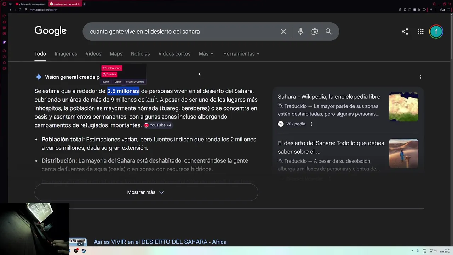Click Explore more in selection popup
The width and height of the screenshot is (453, 255).
pyautogui.click(x=112, y=68)
